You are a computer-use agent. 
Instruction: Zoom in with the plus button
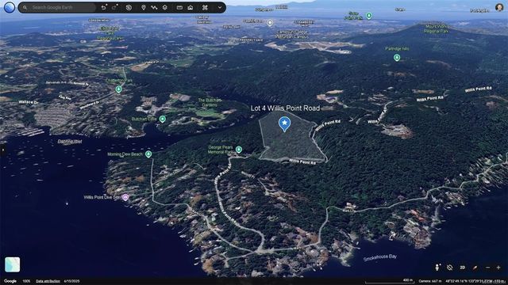[498, 268]
